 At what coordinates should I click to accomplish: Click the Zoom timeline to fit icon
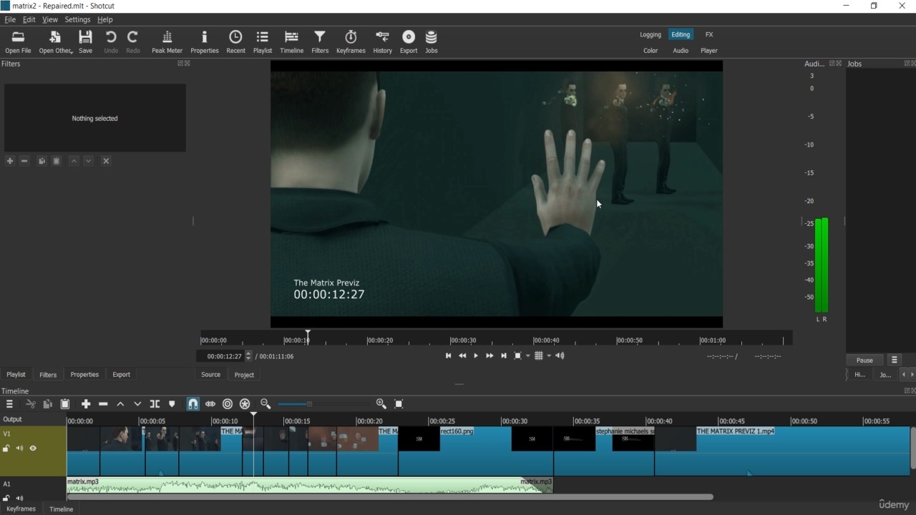pos(399,404)
